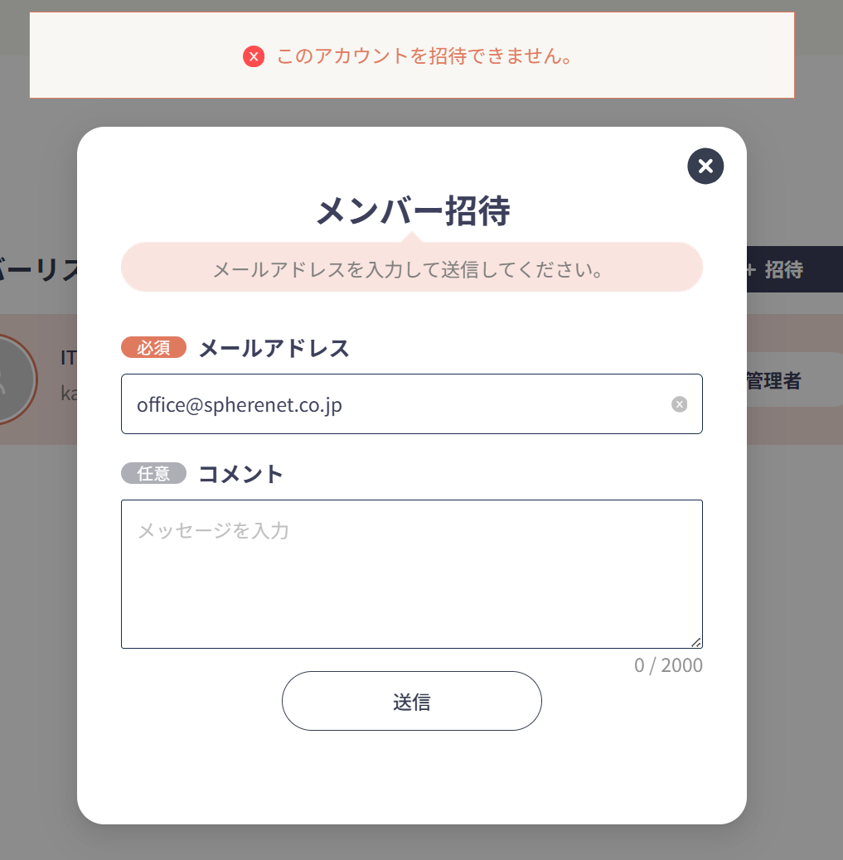Click the IT member name in list

(69, 358)
